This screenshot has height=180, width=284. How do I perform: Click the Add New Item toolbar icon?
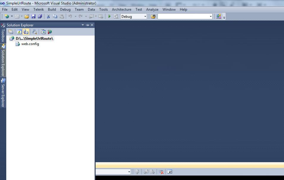(17, 17)
